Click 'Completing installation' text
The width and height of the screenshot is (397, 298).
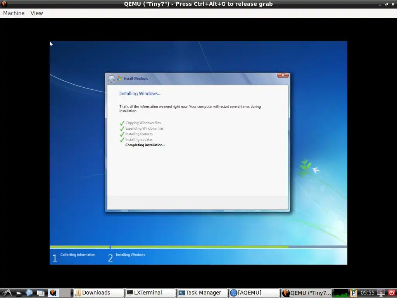(145, 145)
